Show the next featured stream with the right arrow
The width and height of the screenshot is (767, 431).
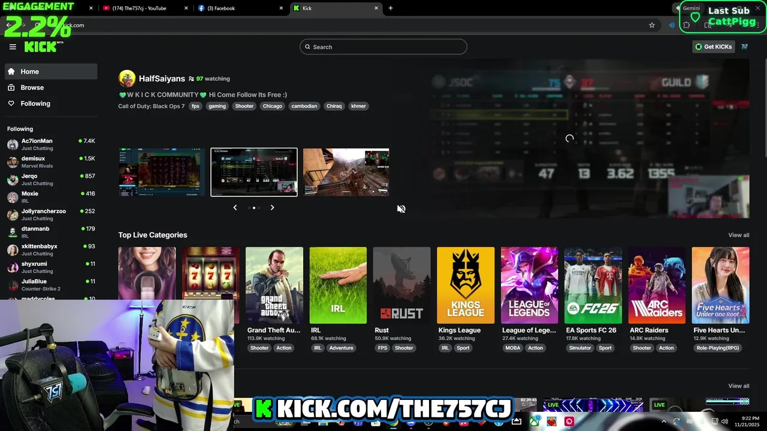click(272, 208)
